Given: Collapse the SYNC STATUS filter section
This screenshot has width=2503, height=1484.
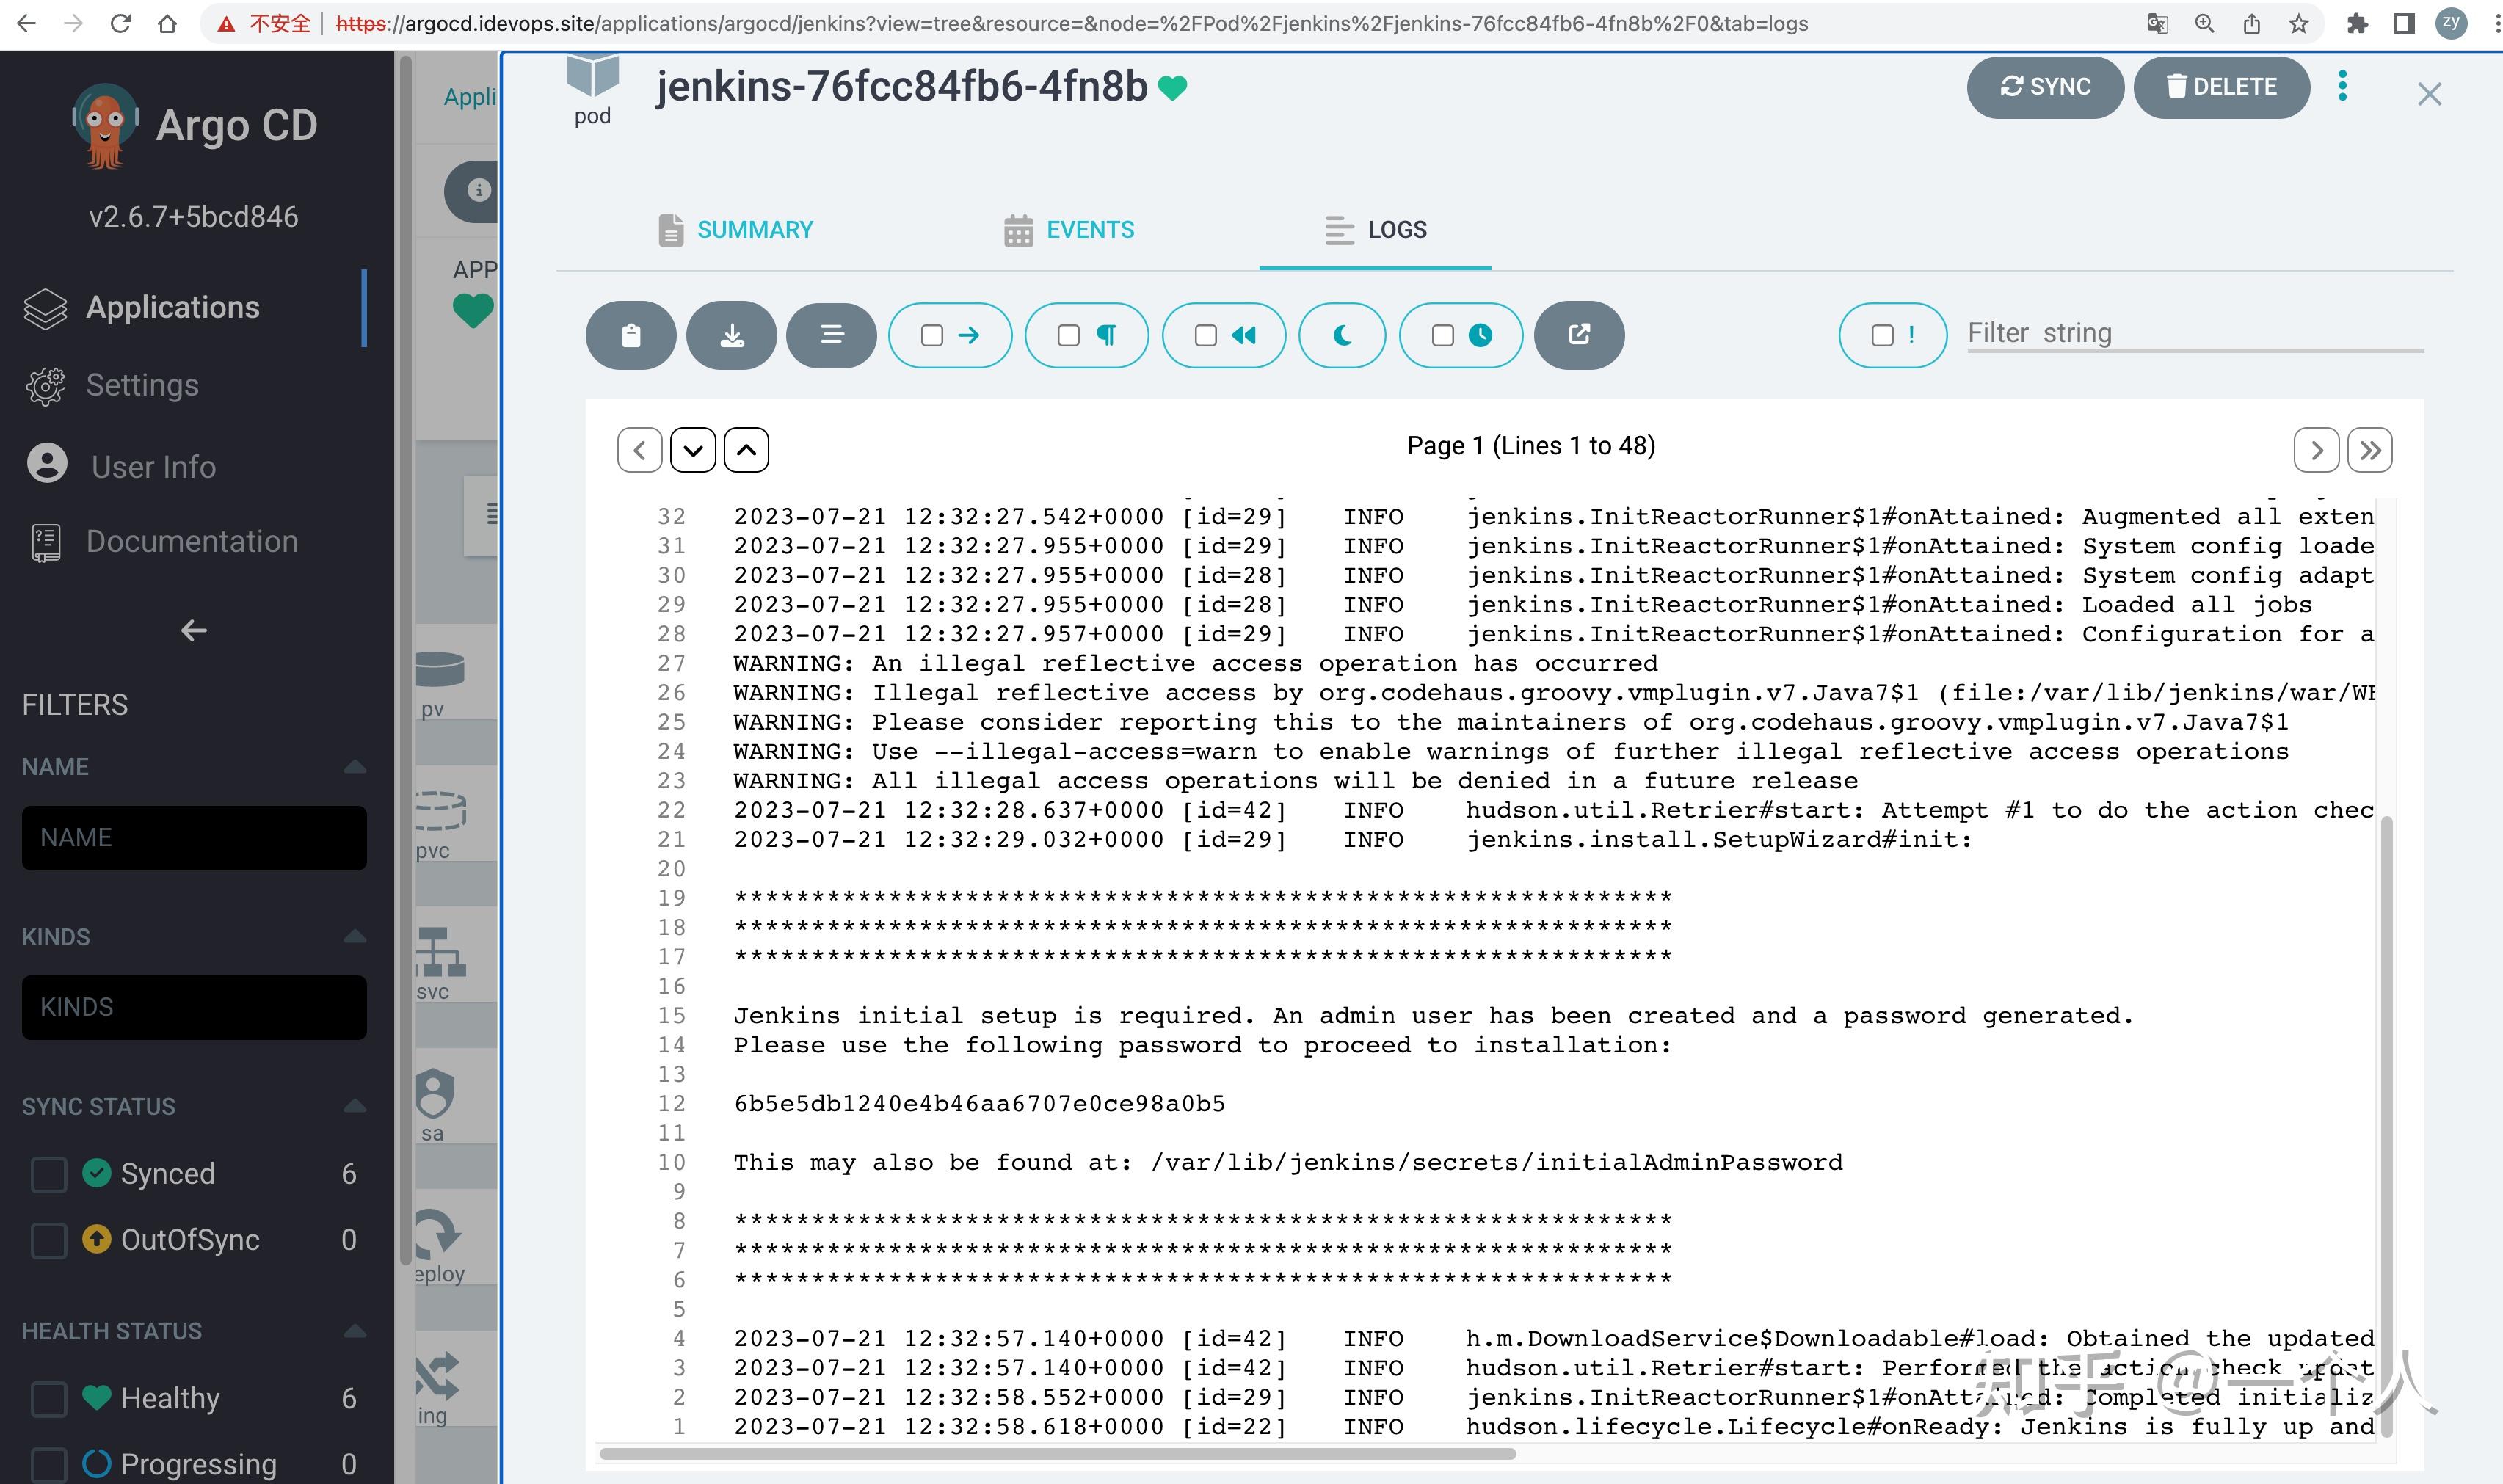Looking at the screenshot, I should click(x=354, y=1106).
